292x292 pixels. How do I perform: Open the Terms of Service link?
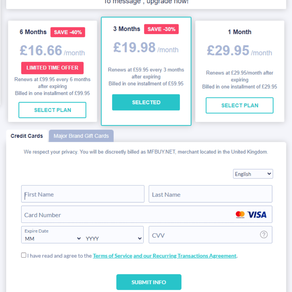[113, 256]
